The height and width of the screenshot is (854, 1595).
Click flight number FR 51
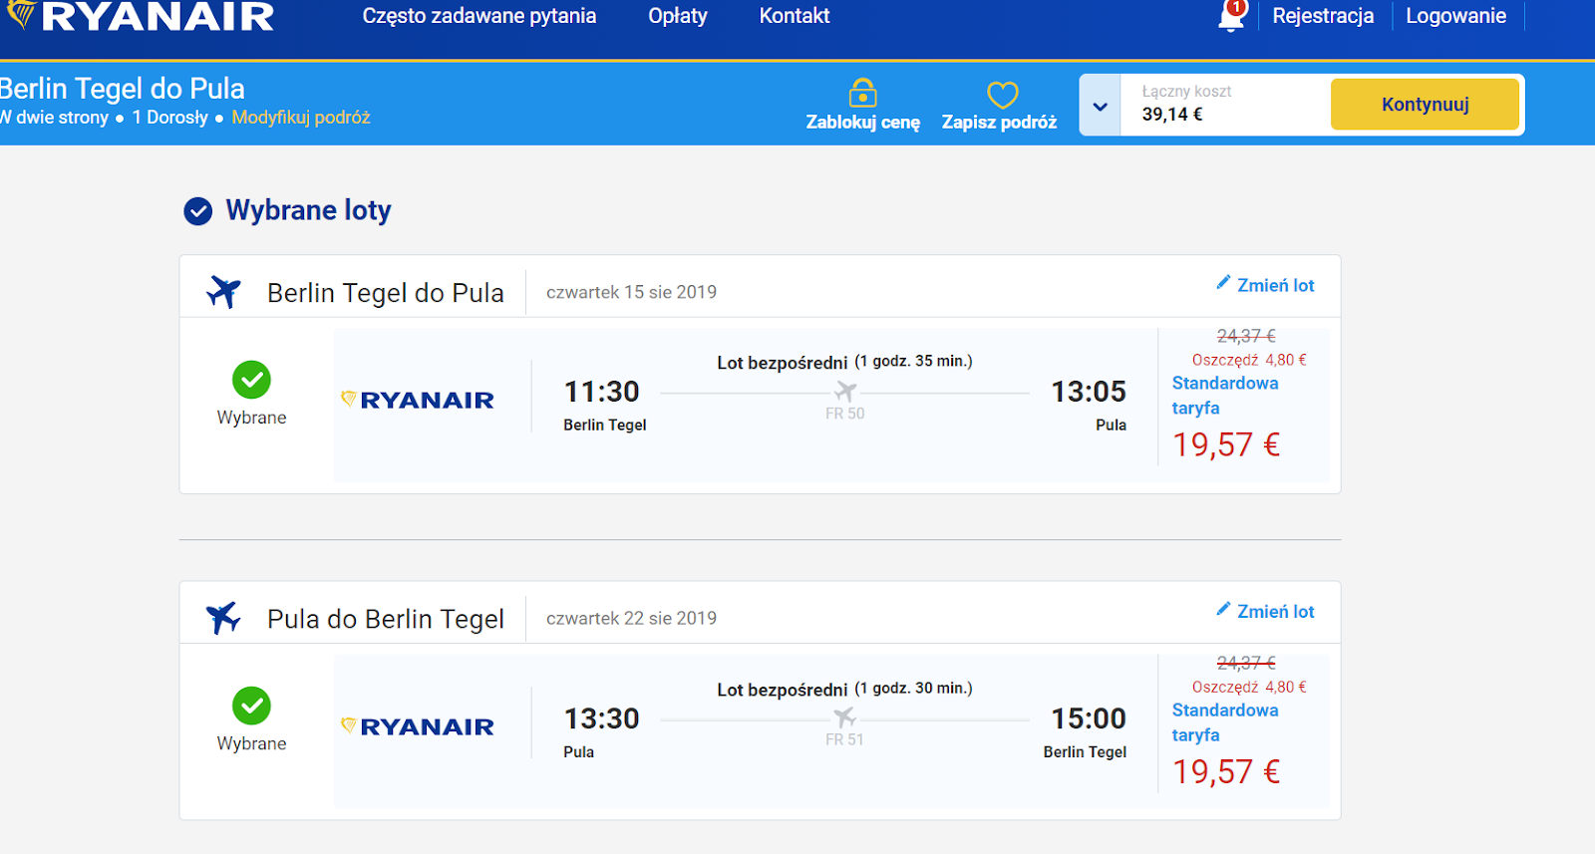click(844, 739)
